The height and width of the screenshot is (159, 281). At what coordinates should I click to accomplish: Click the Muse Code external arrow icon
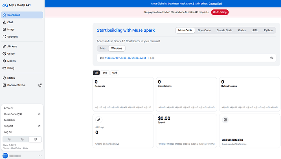(39, 114)
